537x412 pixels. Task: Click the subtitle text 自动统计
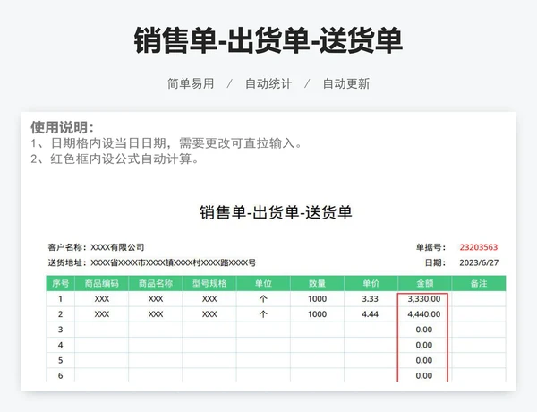tap(268, 83)
